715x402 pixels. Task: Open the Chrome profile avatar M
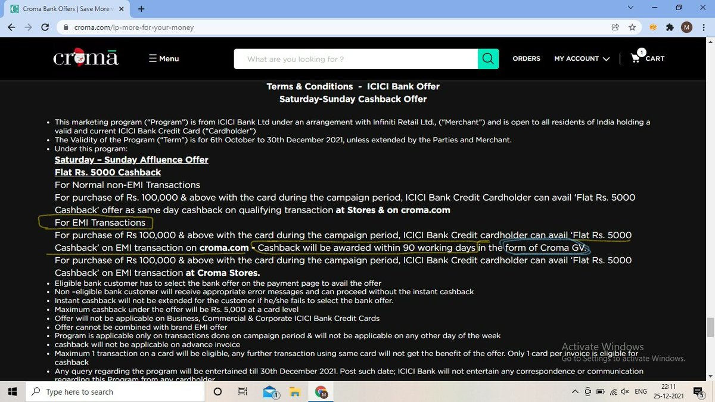(686, 27)
